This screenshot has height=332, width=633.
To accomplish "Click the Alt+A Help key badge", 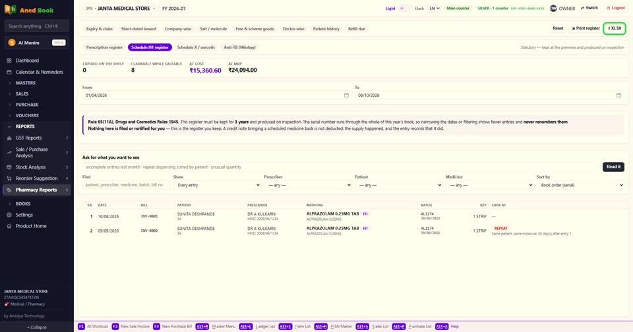I will (x=442, y=326).
